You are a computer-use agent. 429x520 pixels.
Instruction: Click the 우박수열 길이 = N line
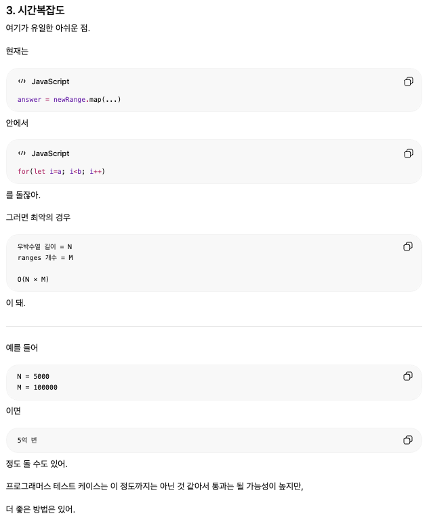pos(45,246)
